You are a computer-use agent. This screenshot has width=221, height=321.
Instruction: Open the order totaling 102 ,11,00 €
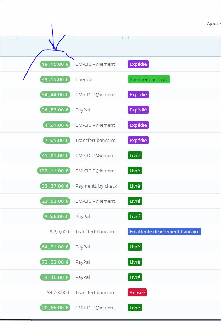[54, 171]
